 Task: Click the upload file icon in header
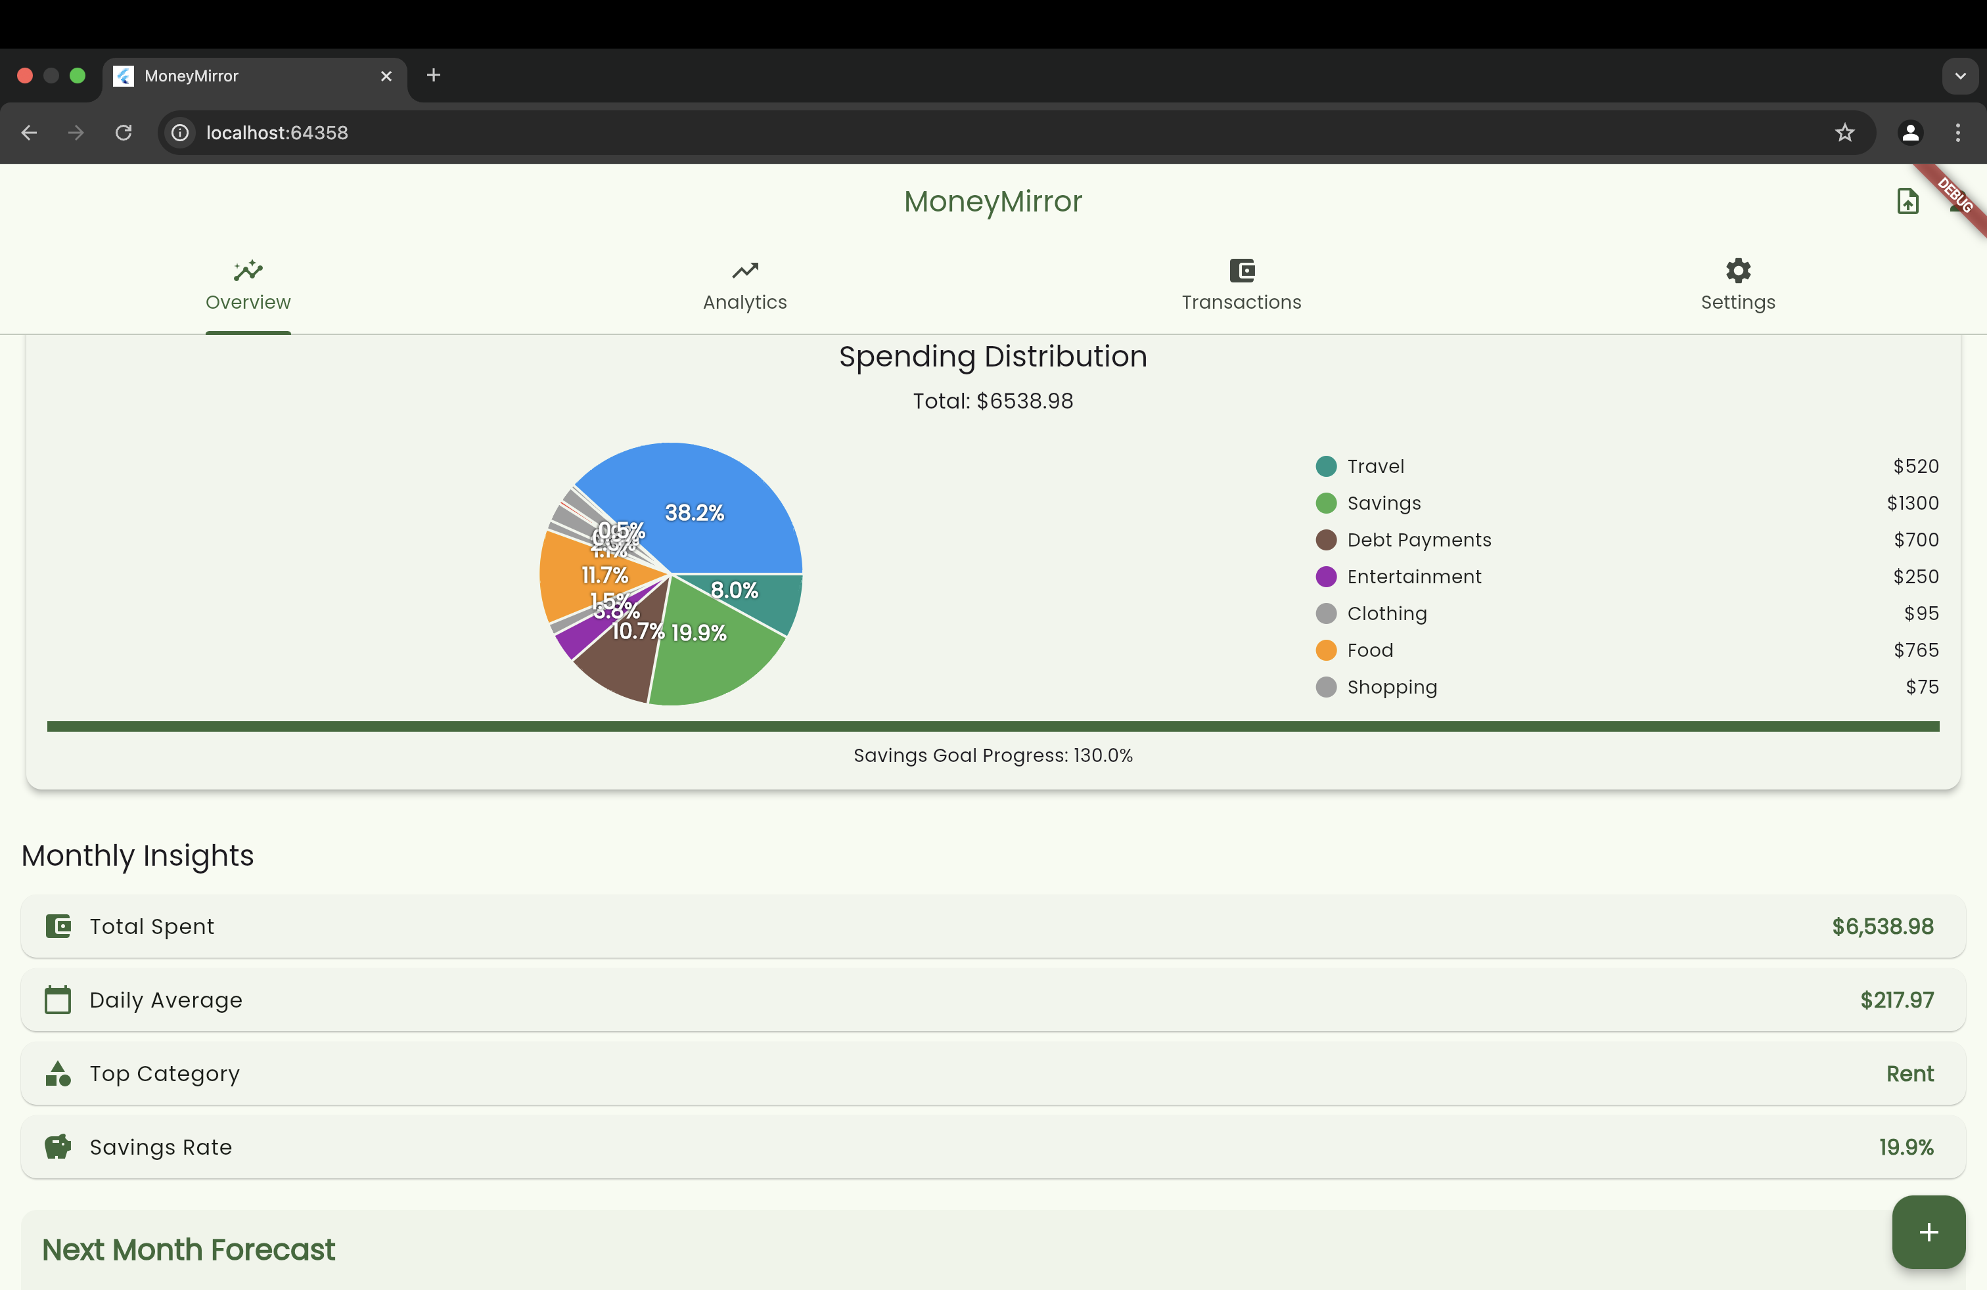click(x=1907, y=201)
